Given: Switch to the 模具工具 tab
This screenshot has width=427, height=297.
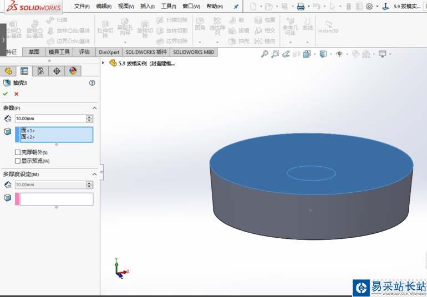Looking at the screenshot, I should pos(59,52).
